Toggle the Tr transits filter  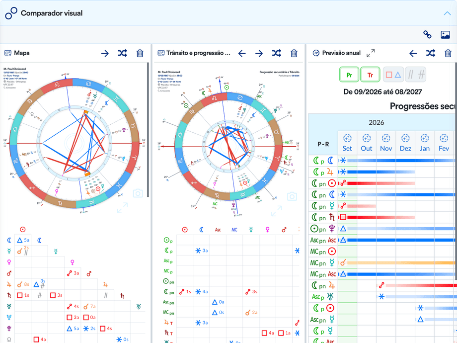click(x=370, y=75)
